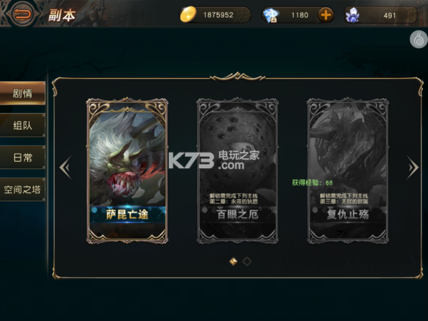Tap the purple crystal currency icon

353,15
